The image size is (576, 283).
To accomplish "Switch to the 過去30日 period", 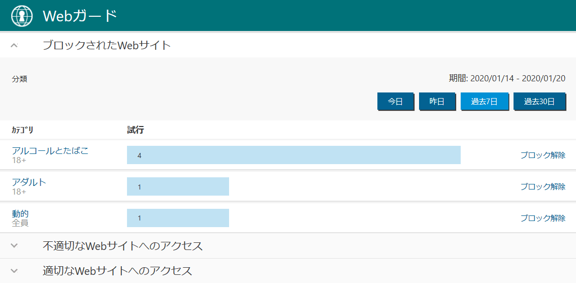I will (x=539, y=102).
